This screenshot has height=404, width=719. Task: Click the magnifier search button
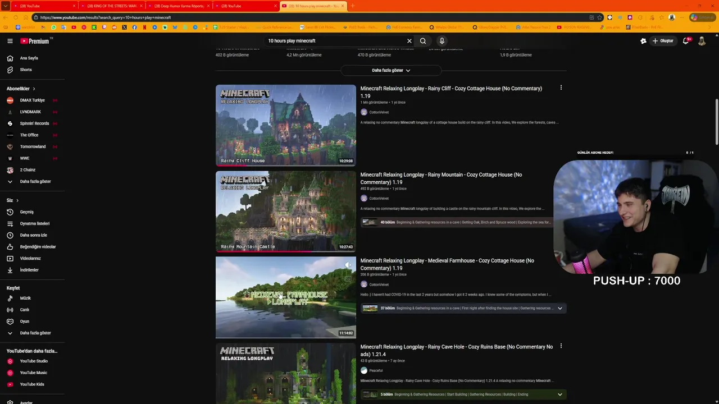tap(423, 41)
